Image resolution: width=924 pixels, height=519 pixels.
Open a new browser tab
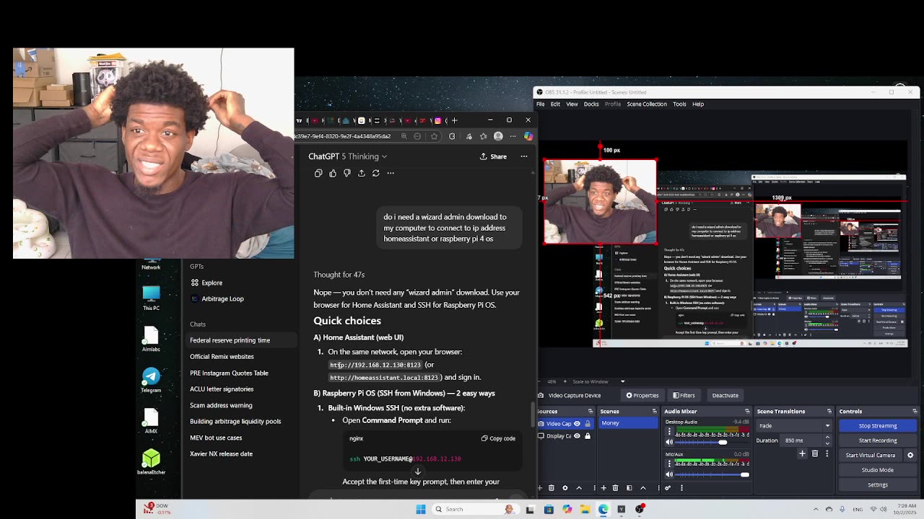pos(454,120)
